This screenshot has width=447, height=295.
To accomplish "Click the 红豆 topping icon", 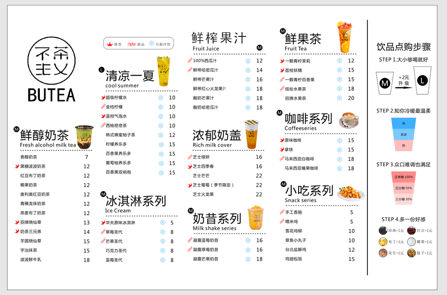I will point(411,230).
